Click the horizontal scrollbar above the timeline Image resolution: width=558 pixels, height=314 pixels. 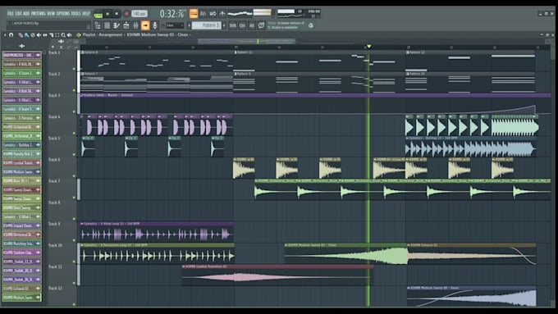pos(246,41)
